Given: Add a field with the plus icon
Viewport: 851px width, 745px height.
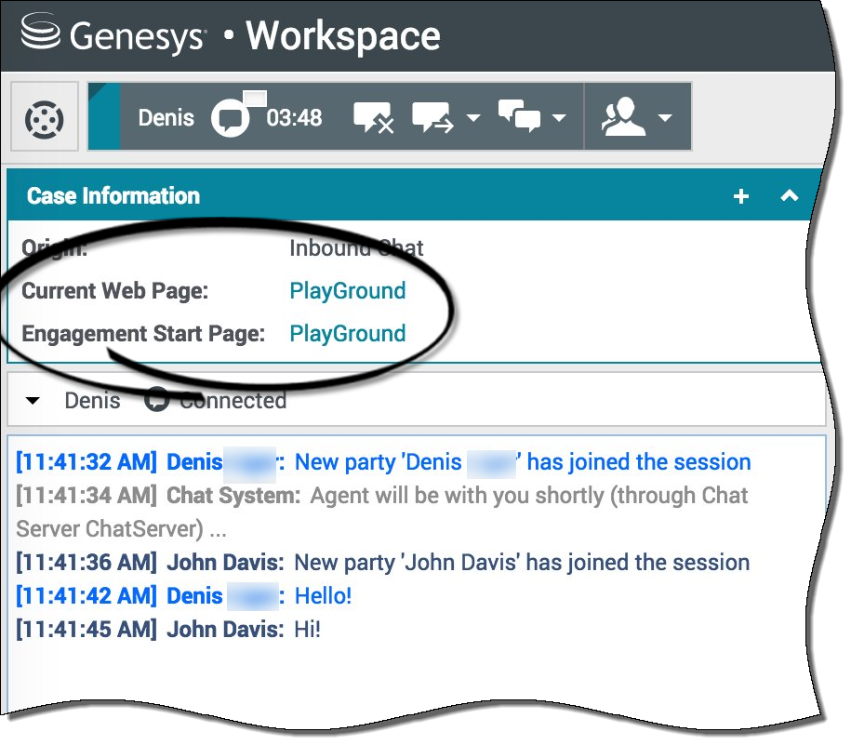Looking at the screenshot, I should click(x=741, y=196).
